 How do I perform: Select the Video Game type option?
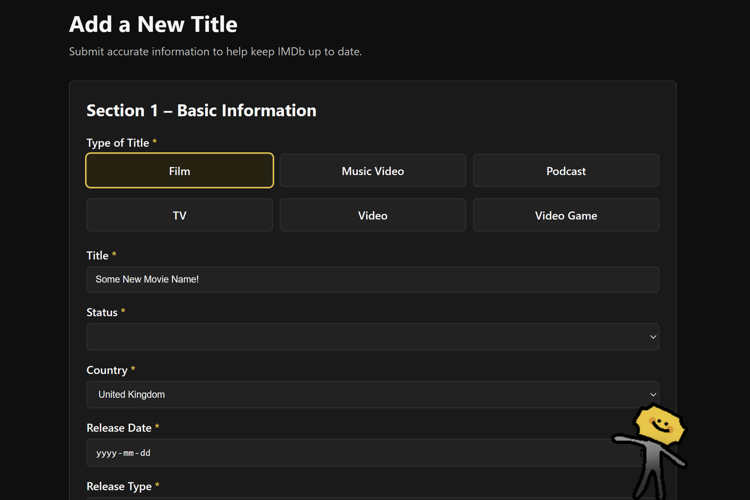[x=566, y=215]
